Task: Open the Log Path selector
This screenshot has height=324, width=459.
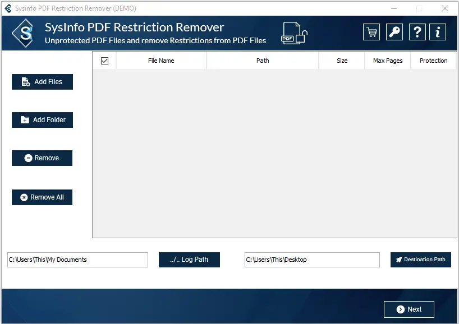Action: coord(189,260)
